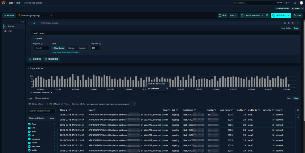Switch to the Beta Builder editor mode
The image size is (305, 153).
click(286, 28)
